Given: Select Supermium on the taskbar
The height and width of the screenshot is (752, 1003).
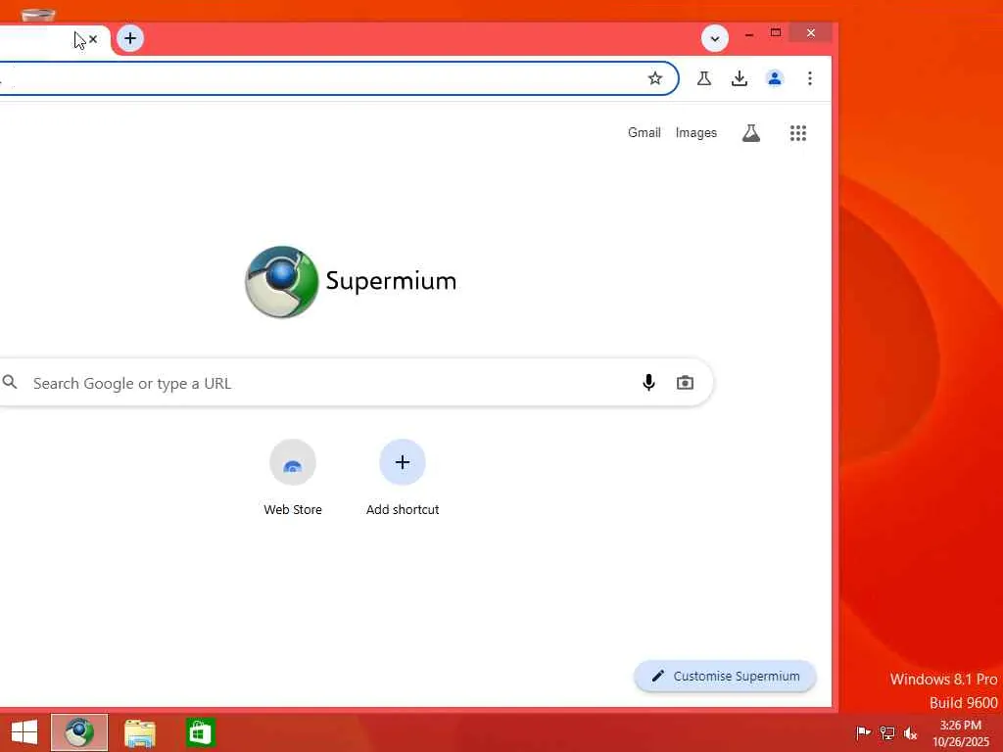Looking at the screenshot, I should pos(79,732).
